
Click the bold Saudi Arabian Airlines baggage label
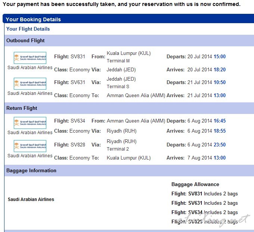click(31, 199)
